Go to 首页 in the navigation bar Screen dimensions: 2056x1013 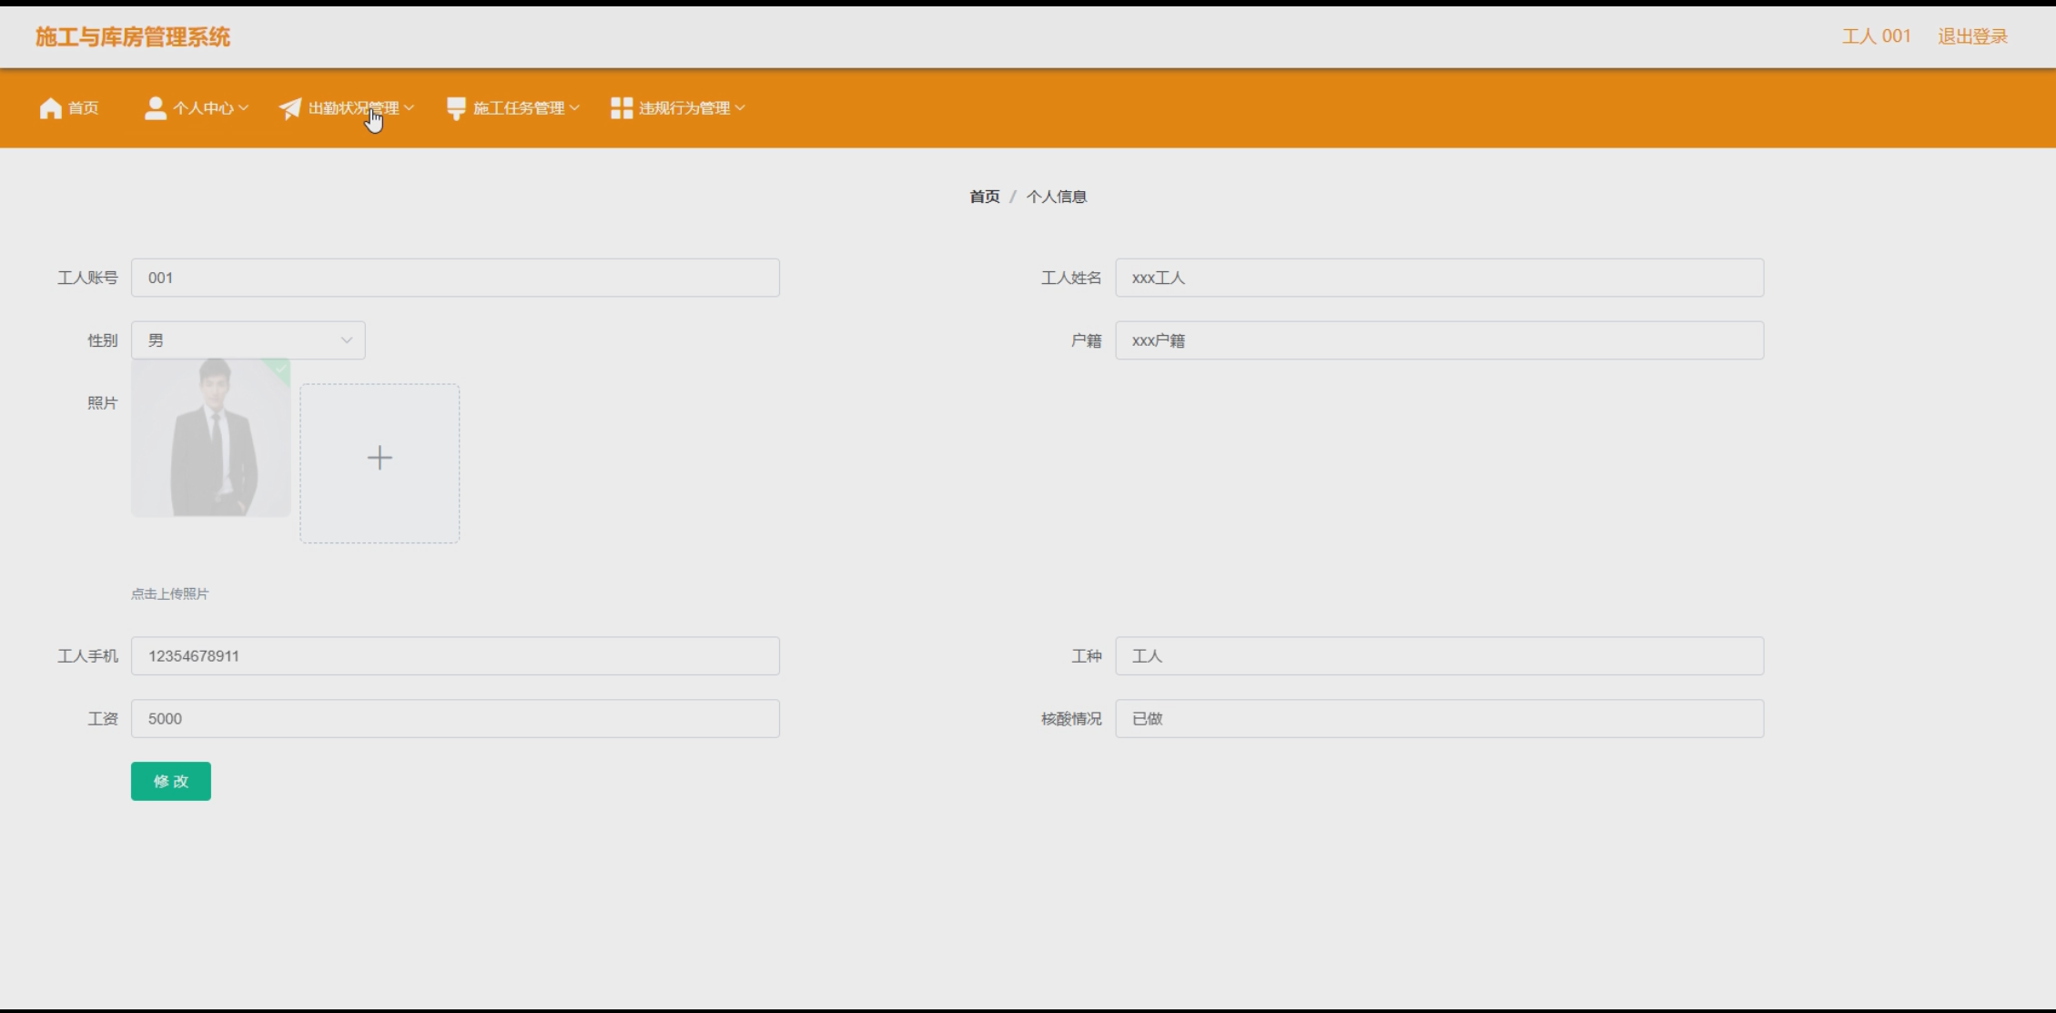tap(83, 108)
